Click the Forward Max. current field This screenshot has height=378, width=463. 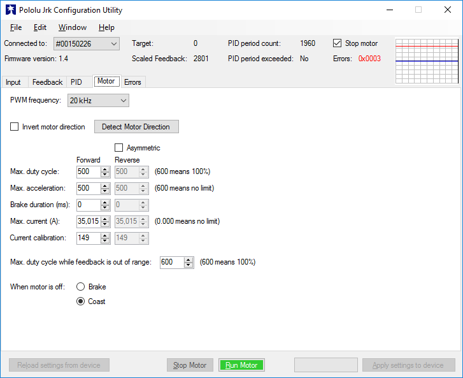(89, 221)
